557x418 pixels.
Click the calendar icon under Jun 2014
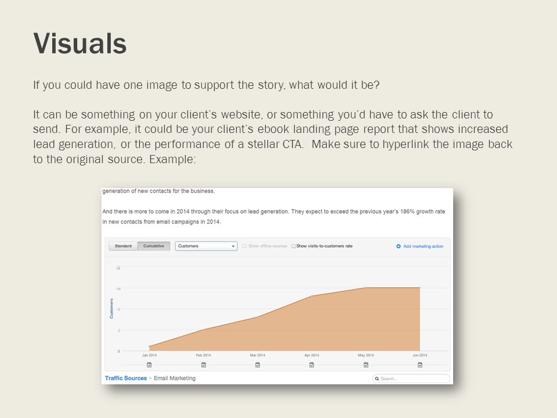tap(420, 365)
